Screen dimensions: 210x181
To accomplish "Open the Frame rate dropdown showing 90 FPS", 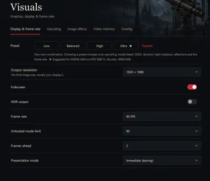I will tap(162, 116).
